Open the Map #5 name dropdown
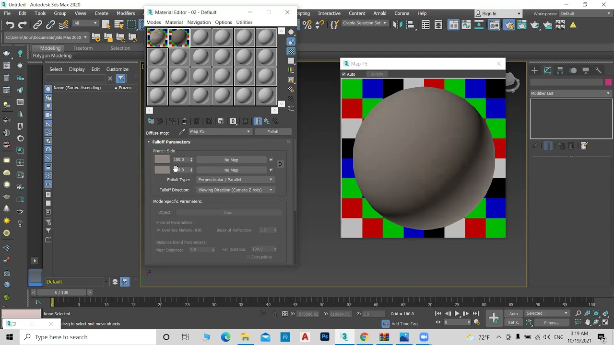This screenshot has width=614, height=345. pos(220,132)
